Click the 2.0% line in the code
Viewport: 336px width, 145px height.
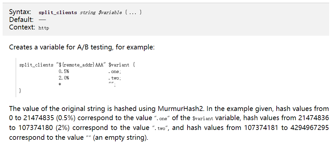pos(64,78)
